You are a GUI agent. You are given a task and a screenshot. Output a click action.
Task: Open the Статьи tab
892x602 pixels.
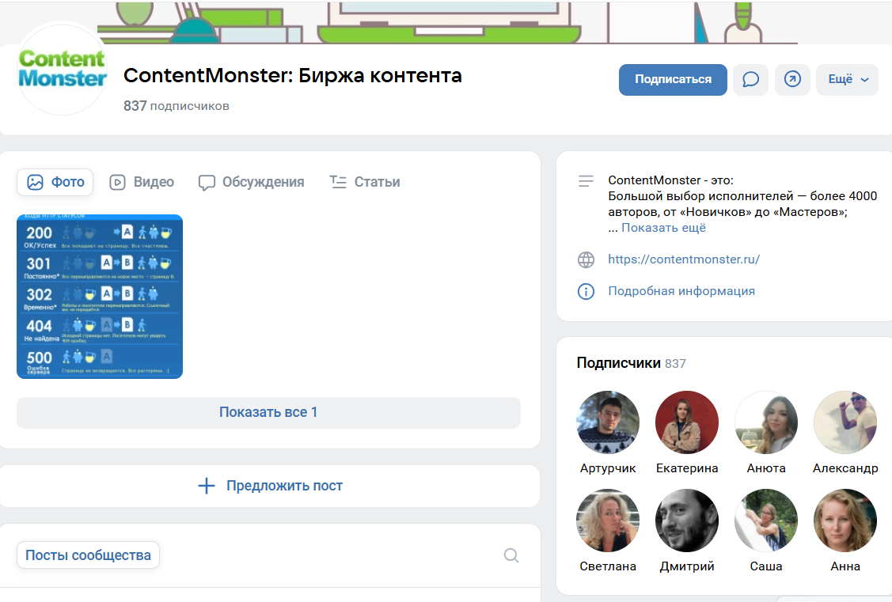365,182
